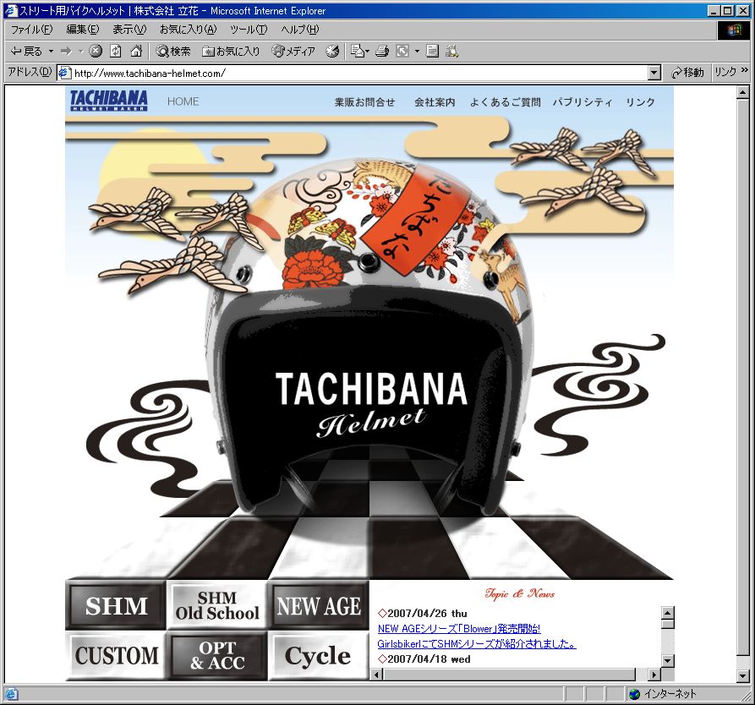755x705 pixels.
Task: Click the Forward arrow toolbar button
Action: [x=66, y=51]
